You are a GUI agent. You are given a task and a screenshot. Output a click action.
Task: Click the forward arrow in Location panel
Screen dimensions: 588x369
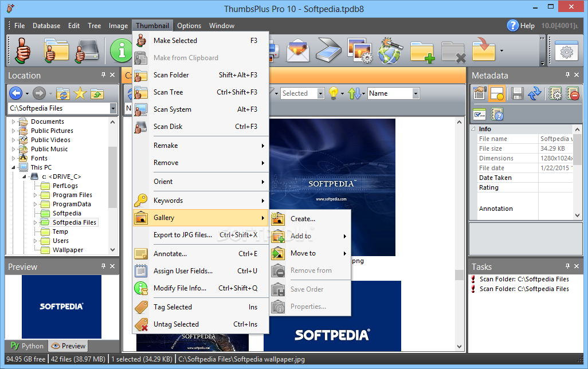[39, 93]
